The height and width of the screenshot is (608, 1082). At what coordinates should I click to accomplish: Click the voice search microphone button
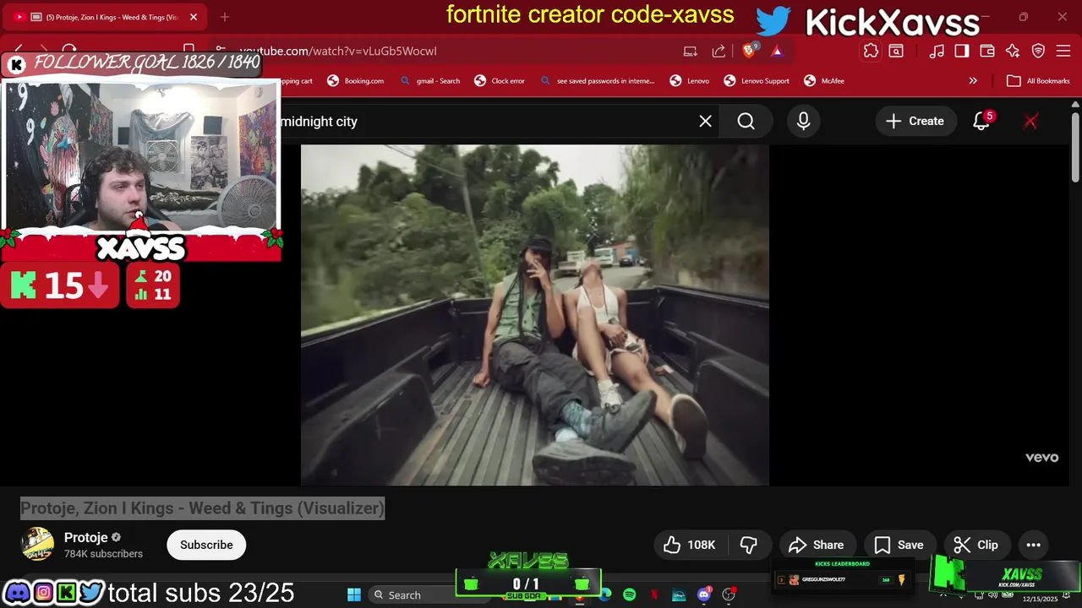point(803,122)
